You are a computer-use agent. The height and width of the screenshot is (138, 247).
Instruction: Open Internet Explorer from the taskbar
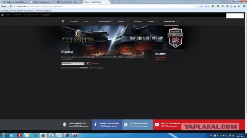[x=35, y=135]
